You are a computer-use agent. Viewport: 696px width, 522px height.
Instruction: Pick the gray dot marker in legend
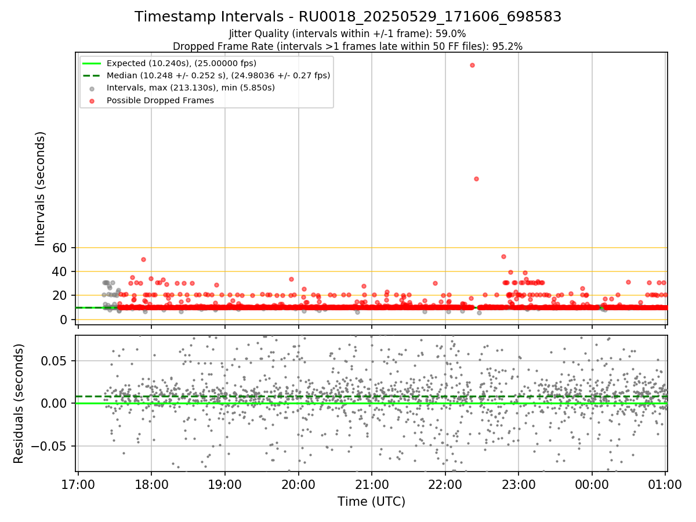tap(93, 88)
